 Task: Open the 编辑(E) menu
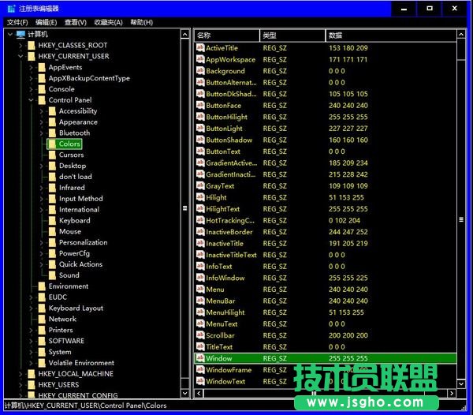pyautogui.click(x=46, y=22)
